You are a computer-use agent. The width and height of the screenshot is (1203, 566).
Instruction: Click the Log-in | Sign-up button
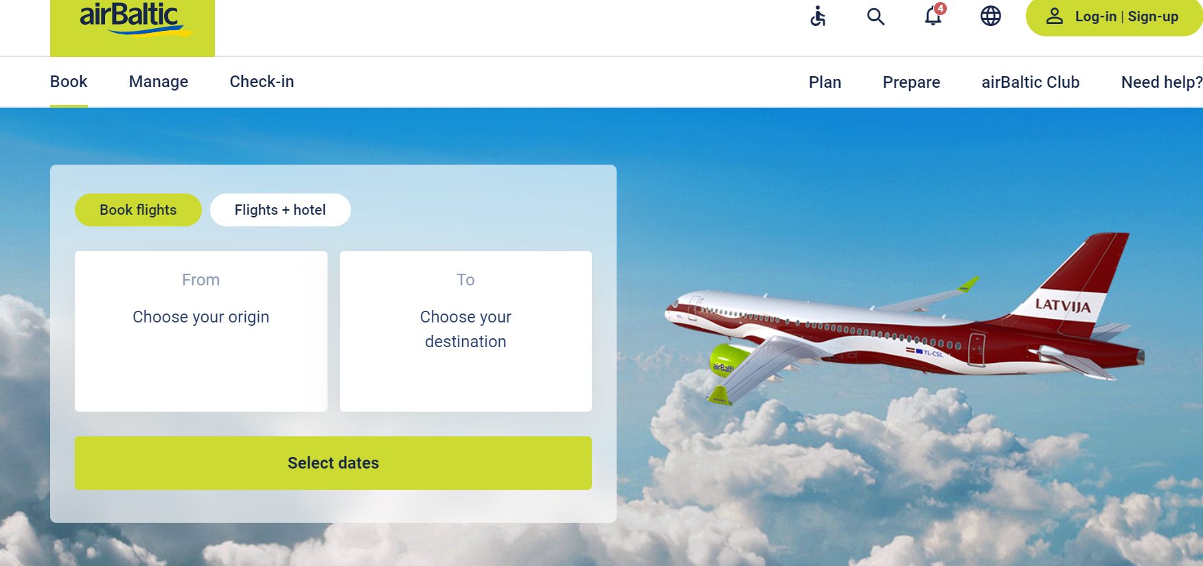(1114, 16)
